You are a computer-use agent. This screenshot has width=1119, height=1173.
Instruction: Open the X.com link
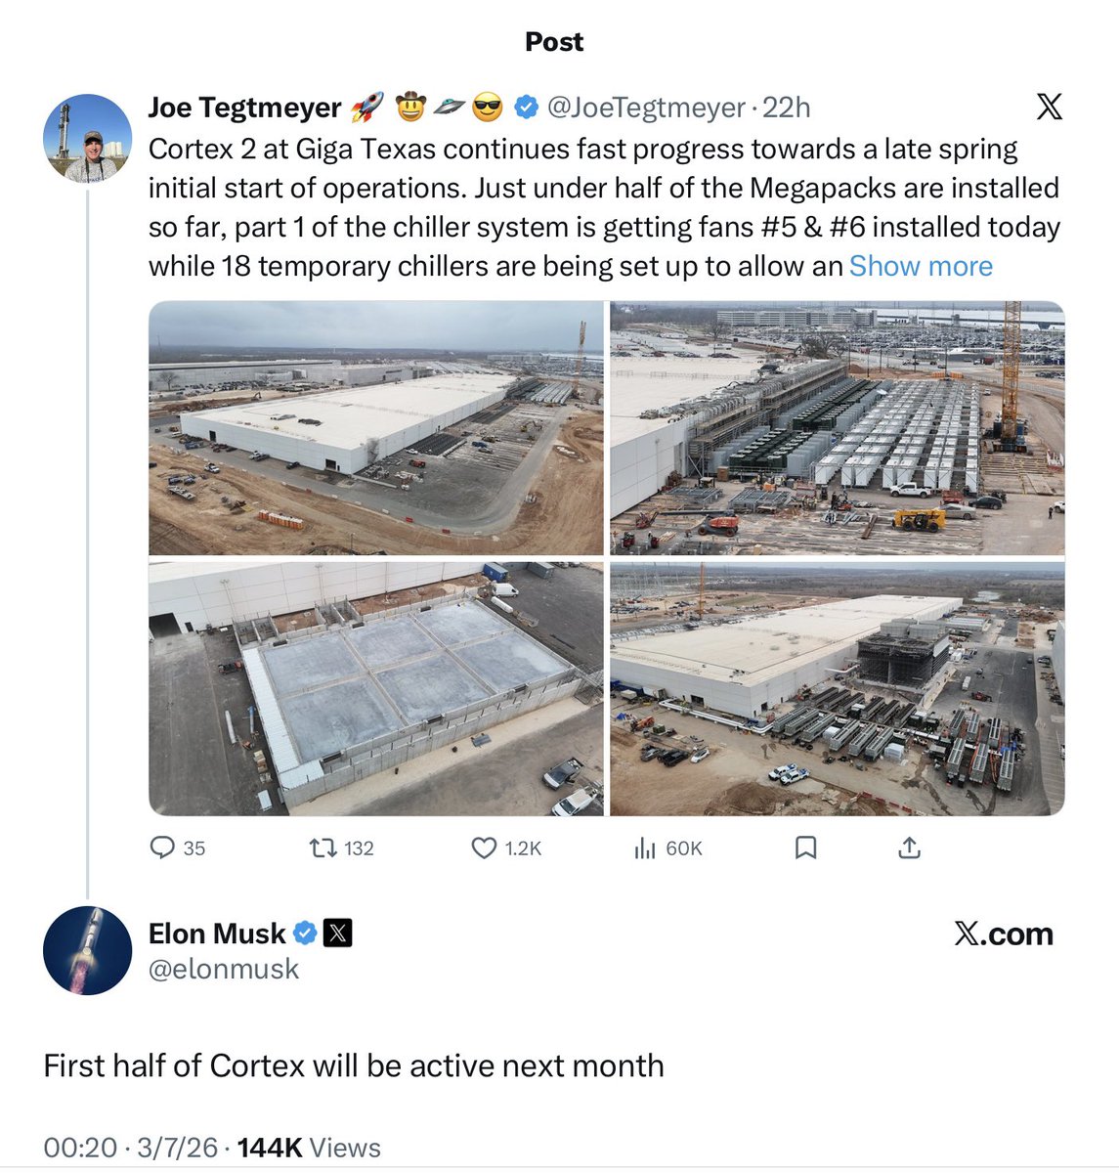(x=1005, y=934)
